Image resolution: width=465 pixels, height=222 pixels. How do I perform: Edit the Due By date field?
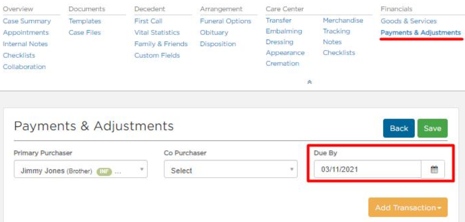pyautogui.click(x=368, y=169)
